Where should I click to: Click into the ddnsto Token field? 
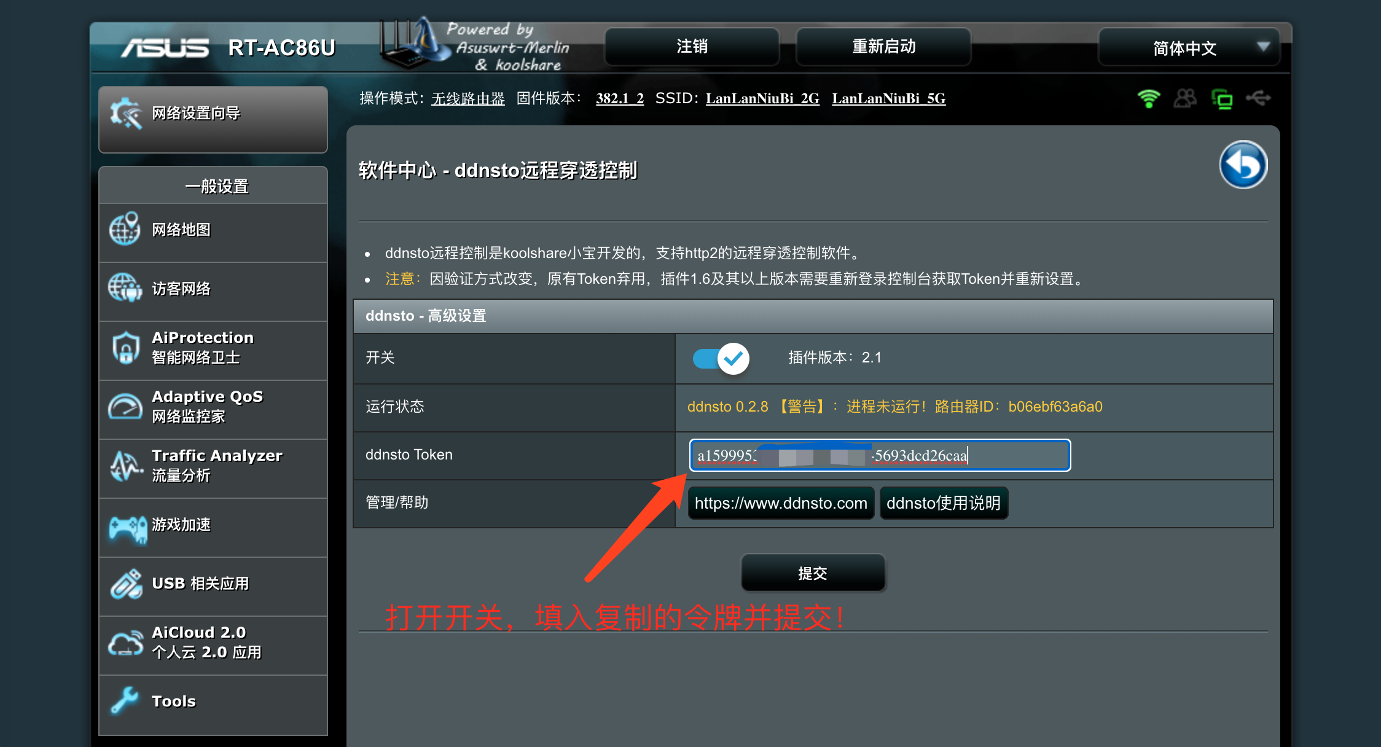pos(880,455)
